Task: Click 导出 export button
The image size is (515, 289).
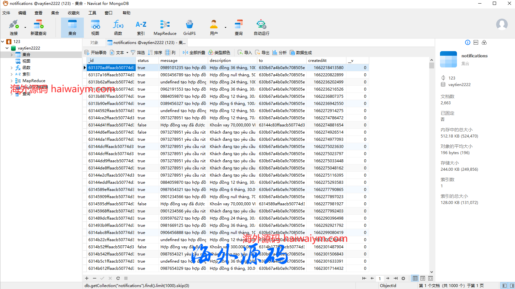Action: coord(262,52)
